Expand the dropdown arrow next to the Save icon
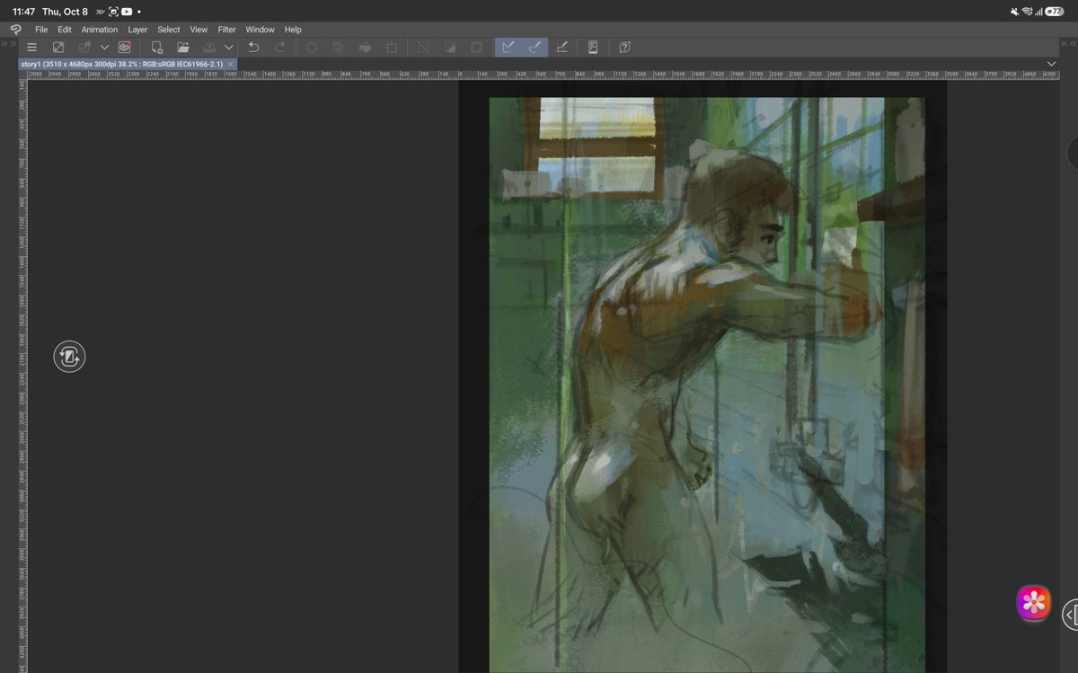This screenshot has width=1078, height=673. pos(228,47)
